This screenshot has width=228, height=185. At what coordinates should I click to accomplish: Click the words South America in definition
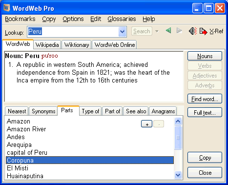pyautogui.click(x=99, y=64)
